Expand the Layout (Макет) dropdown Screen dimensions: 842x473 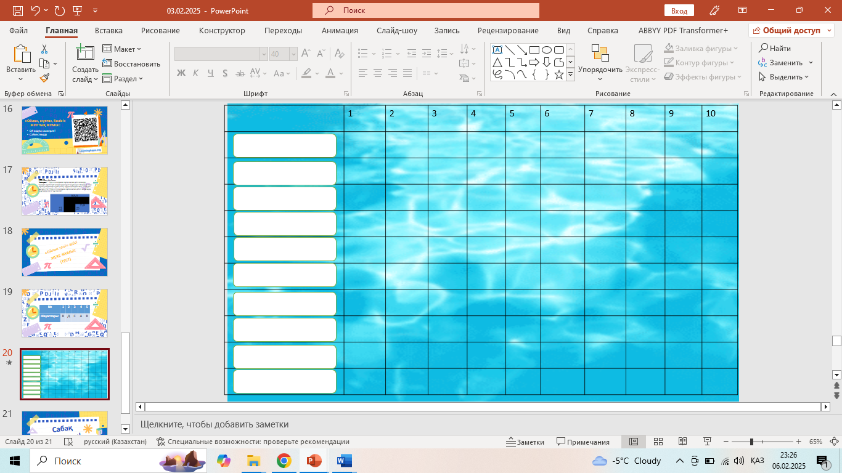click(122, 49)
